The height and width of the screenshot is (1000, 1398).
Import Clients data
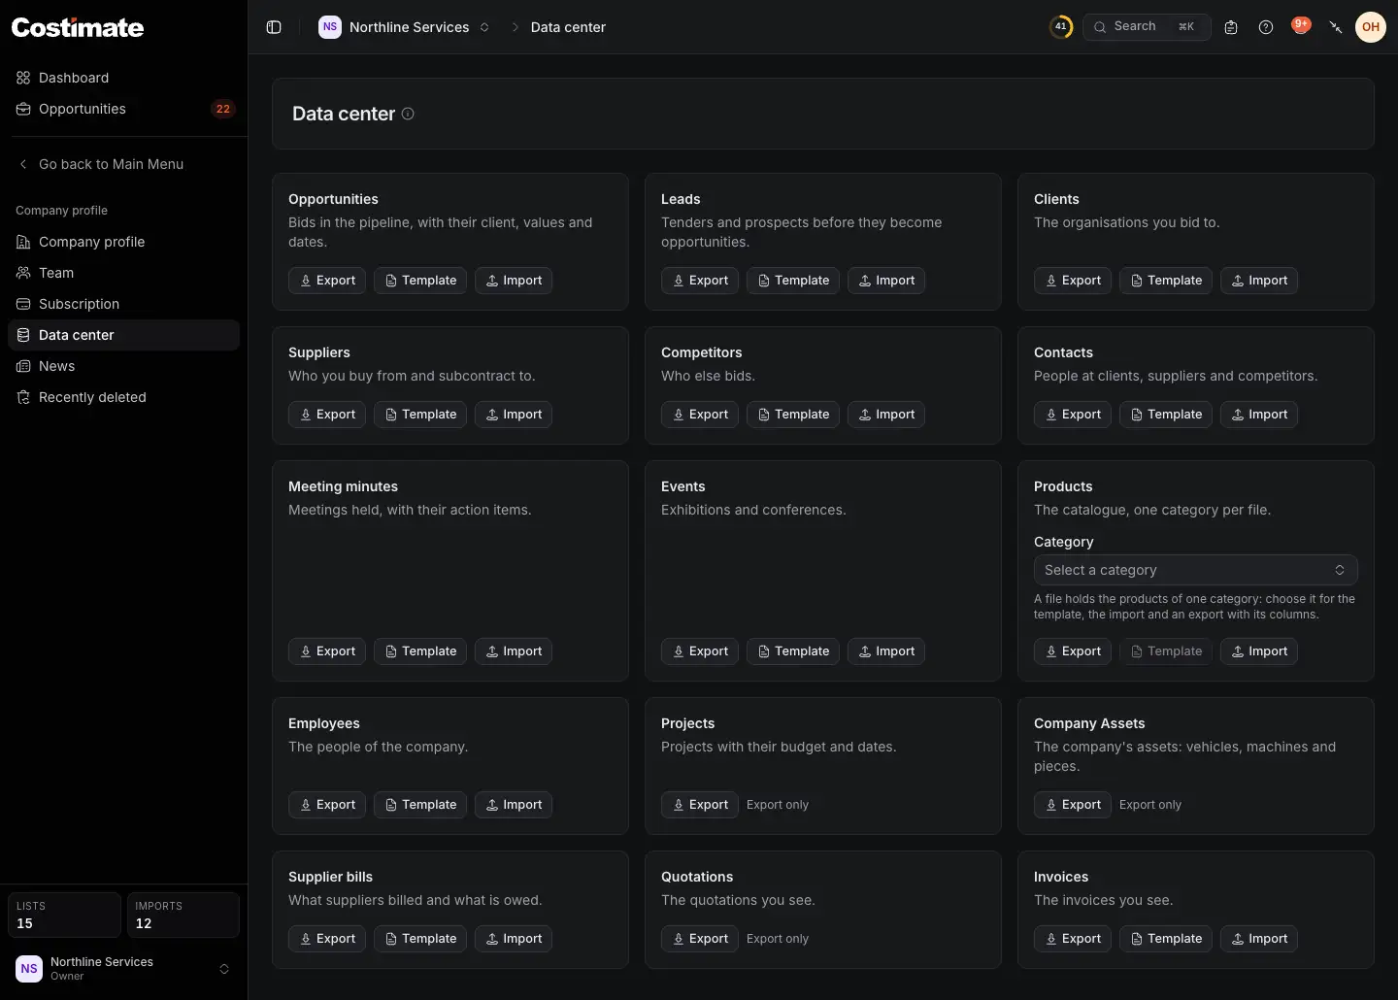click(x=1259, y=281)
